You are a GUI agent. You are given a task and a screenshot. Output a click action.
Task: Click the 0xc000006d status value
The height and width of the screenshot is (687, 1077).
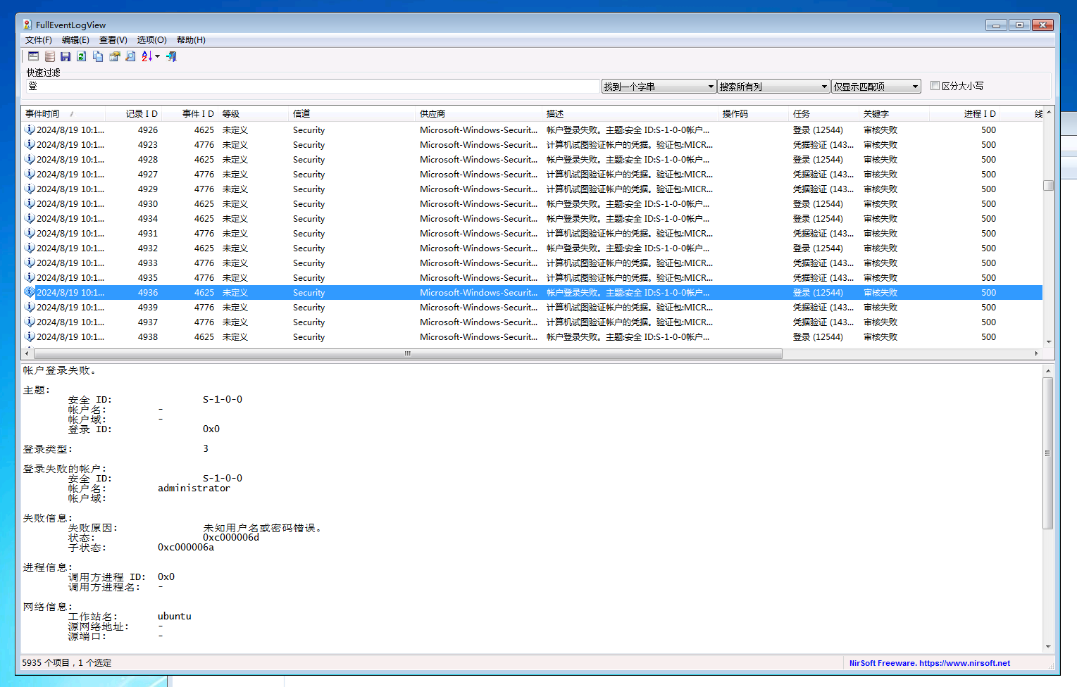click(231, 537)
